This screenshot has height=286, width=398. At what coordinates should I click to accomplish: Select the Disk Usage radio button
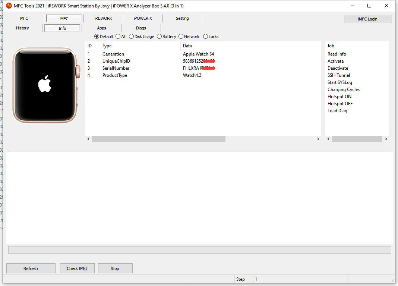point(132,37)
